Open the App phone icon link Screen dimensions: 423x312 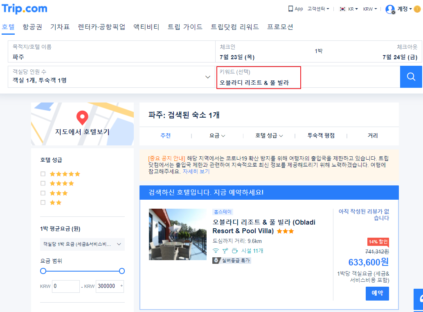[290, 9]
